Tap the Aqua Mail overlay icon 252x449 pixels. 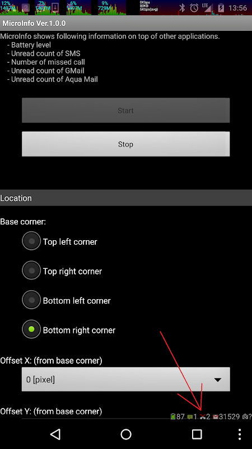245,416
